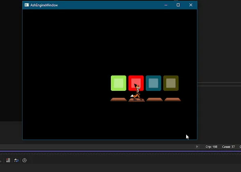Select the olive brown square block
This screenshot has height=172, width=241.
pos(171,83)
